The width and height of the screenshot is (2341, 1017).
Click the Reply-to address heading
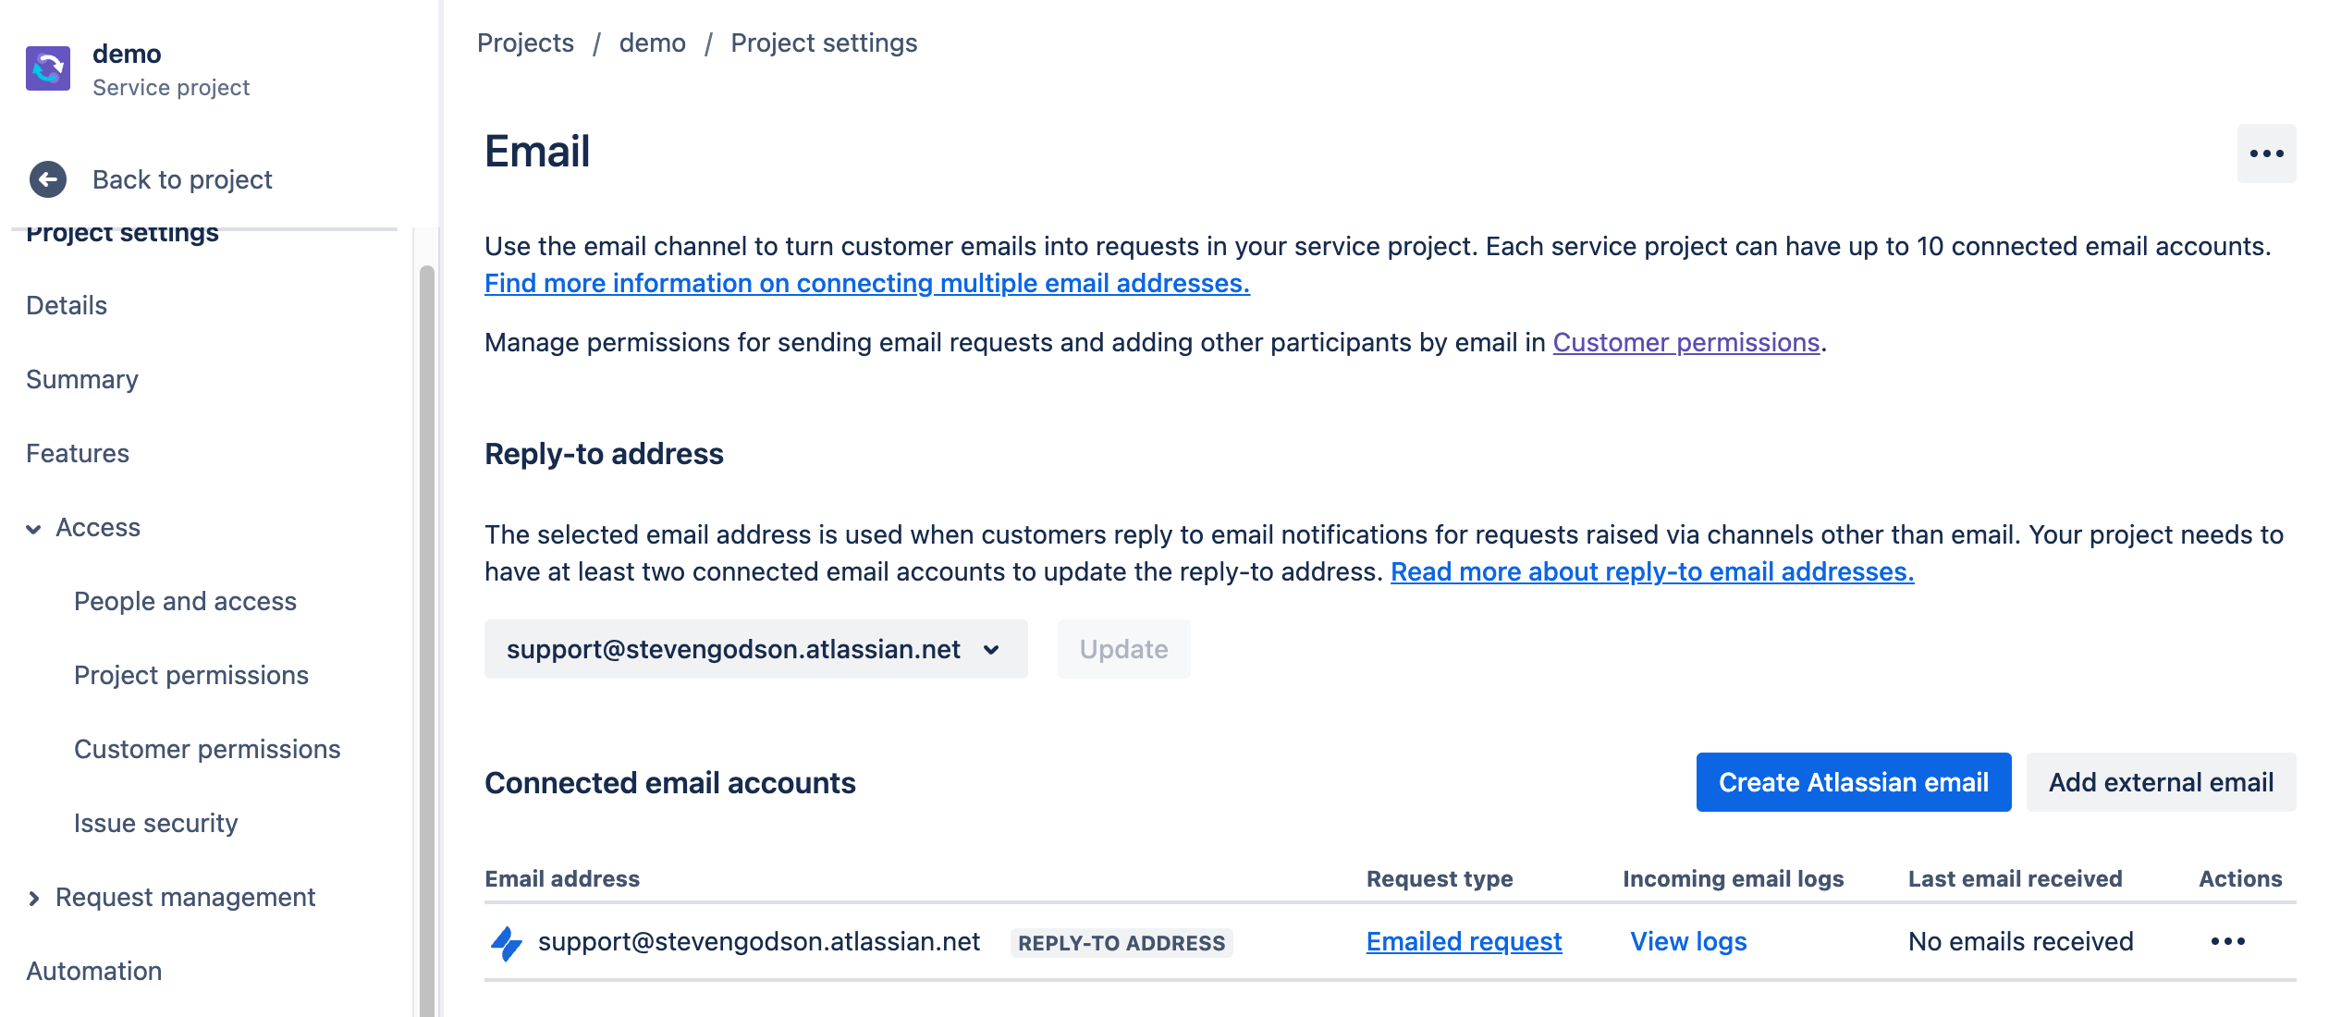[604, 454]
